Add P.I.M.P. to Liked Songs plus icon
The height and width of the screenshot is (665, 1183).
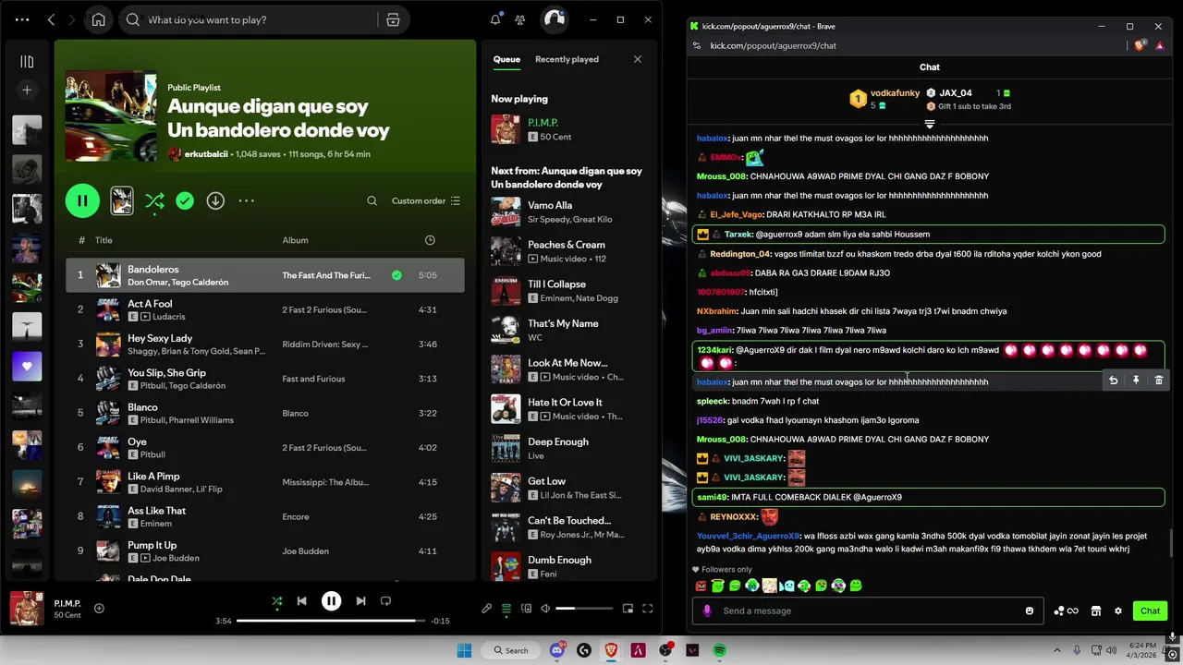click(99, 608)
